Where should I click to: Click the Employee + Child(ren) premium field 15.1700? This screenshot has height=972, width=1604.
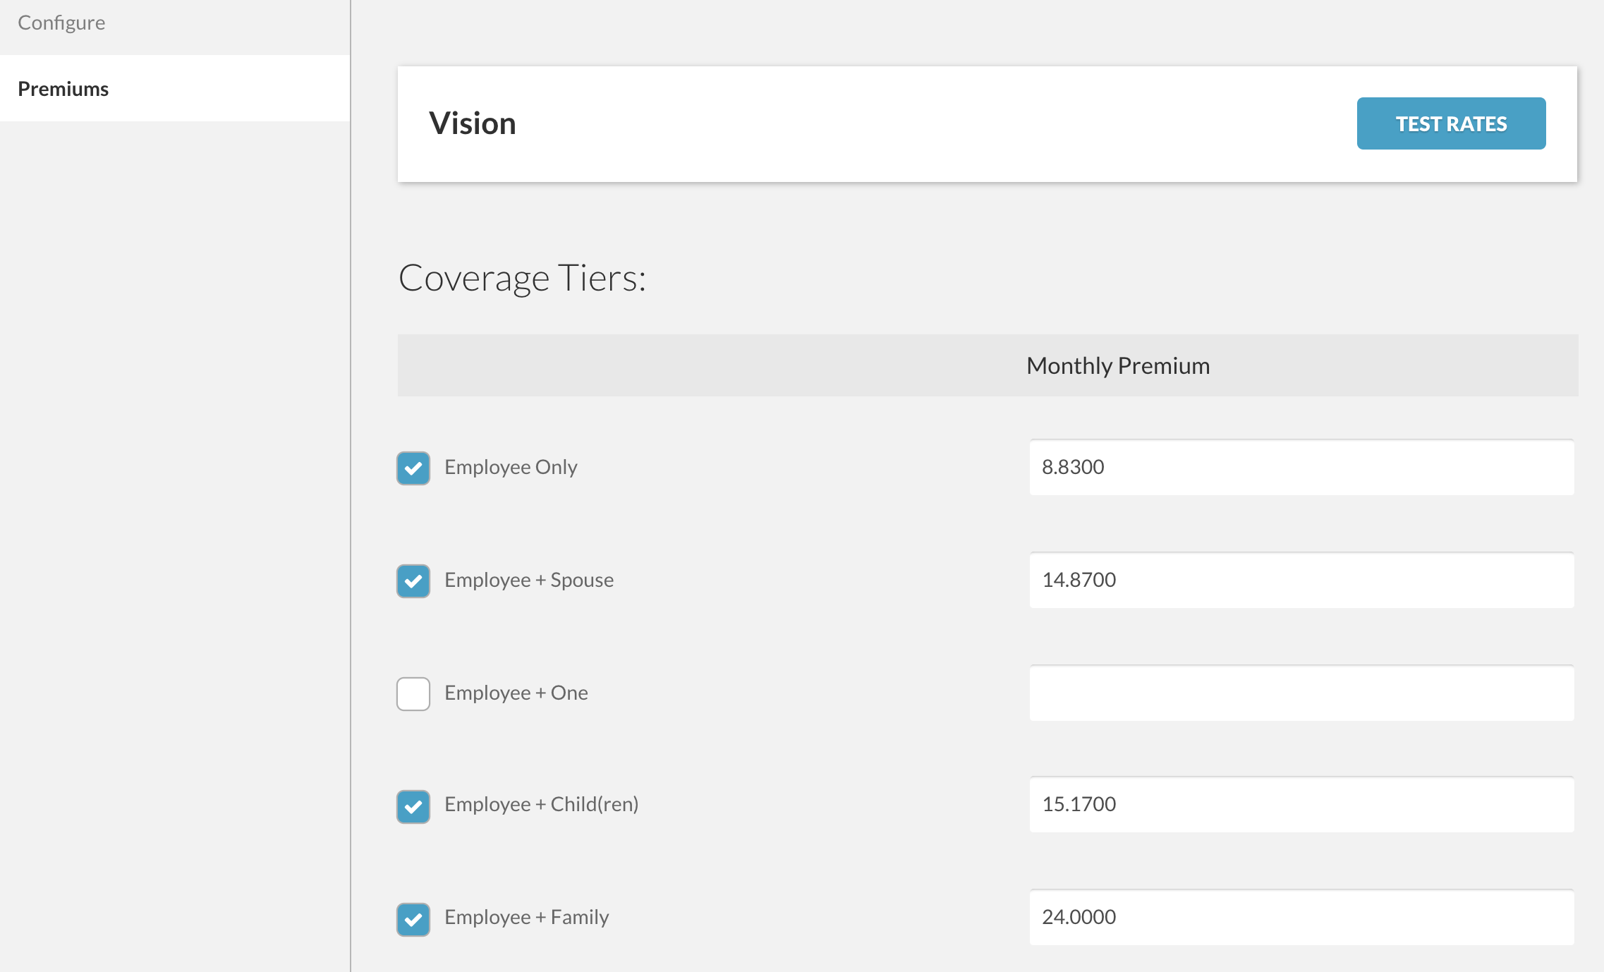pyautogui.click(x=1301, y=804)
